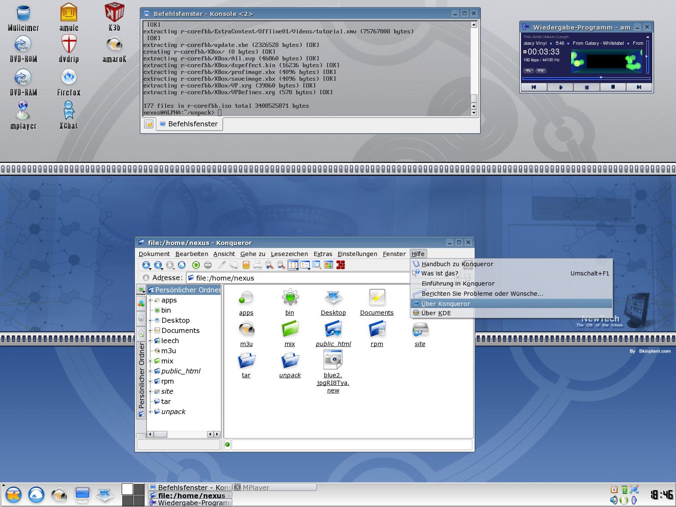676x507 pixels.
Task: Open a new Konsole session with the tab icon
Action: [149, 124]
